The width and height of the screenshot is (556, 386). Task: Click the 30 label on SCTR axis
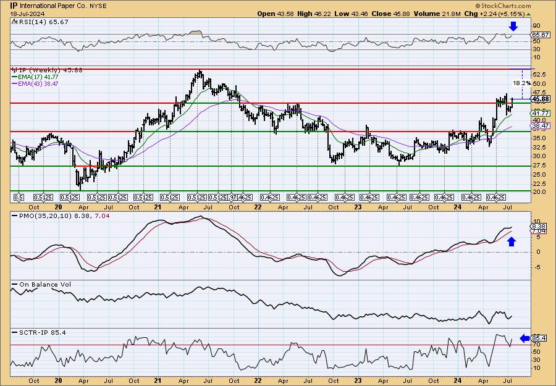click(x=536, y=360)
